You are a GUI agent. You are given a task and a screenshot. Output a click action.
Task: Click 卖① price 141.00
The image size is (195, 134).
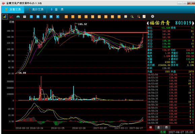[x=166, y=37]
